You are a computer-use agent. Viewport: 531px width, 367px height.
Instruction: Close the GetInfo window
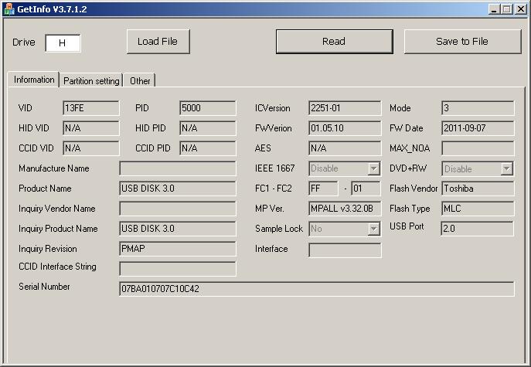point(520,9)
